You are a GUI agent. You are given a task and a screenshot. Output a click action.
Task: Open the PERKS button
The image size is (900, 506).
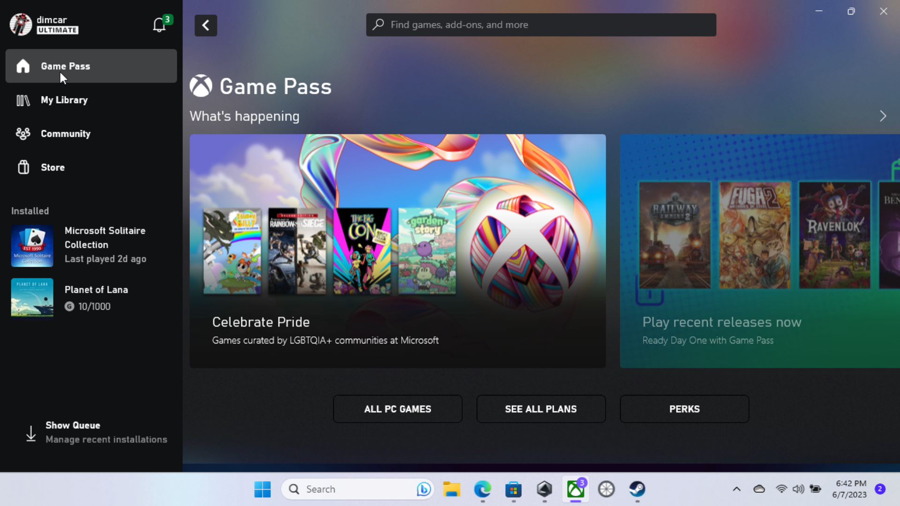click(x=684, y=409)
